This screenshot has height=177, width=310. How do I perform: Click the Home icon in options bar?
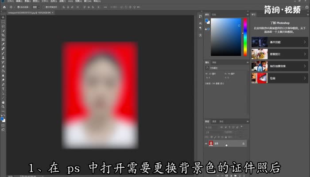tap(4, 7)
